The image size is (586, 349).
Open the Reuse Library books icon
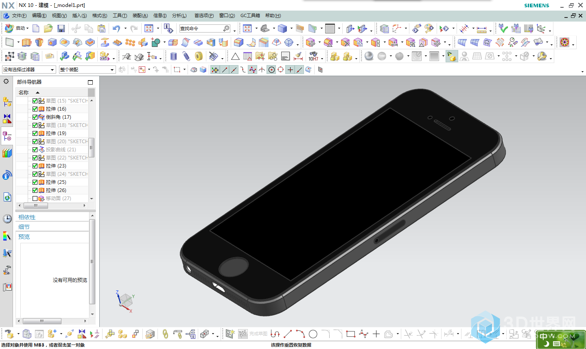pos(7,153)
